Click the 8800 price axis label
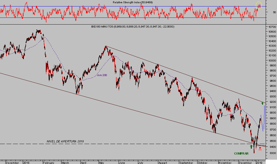The height and width of the screenshot is (164, 277). tap(273, 124)
